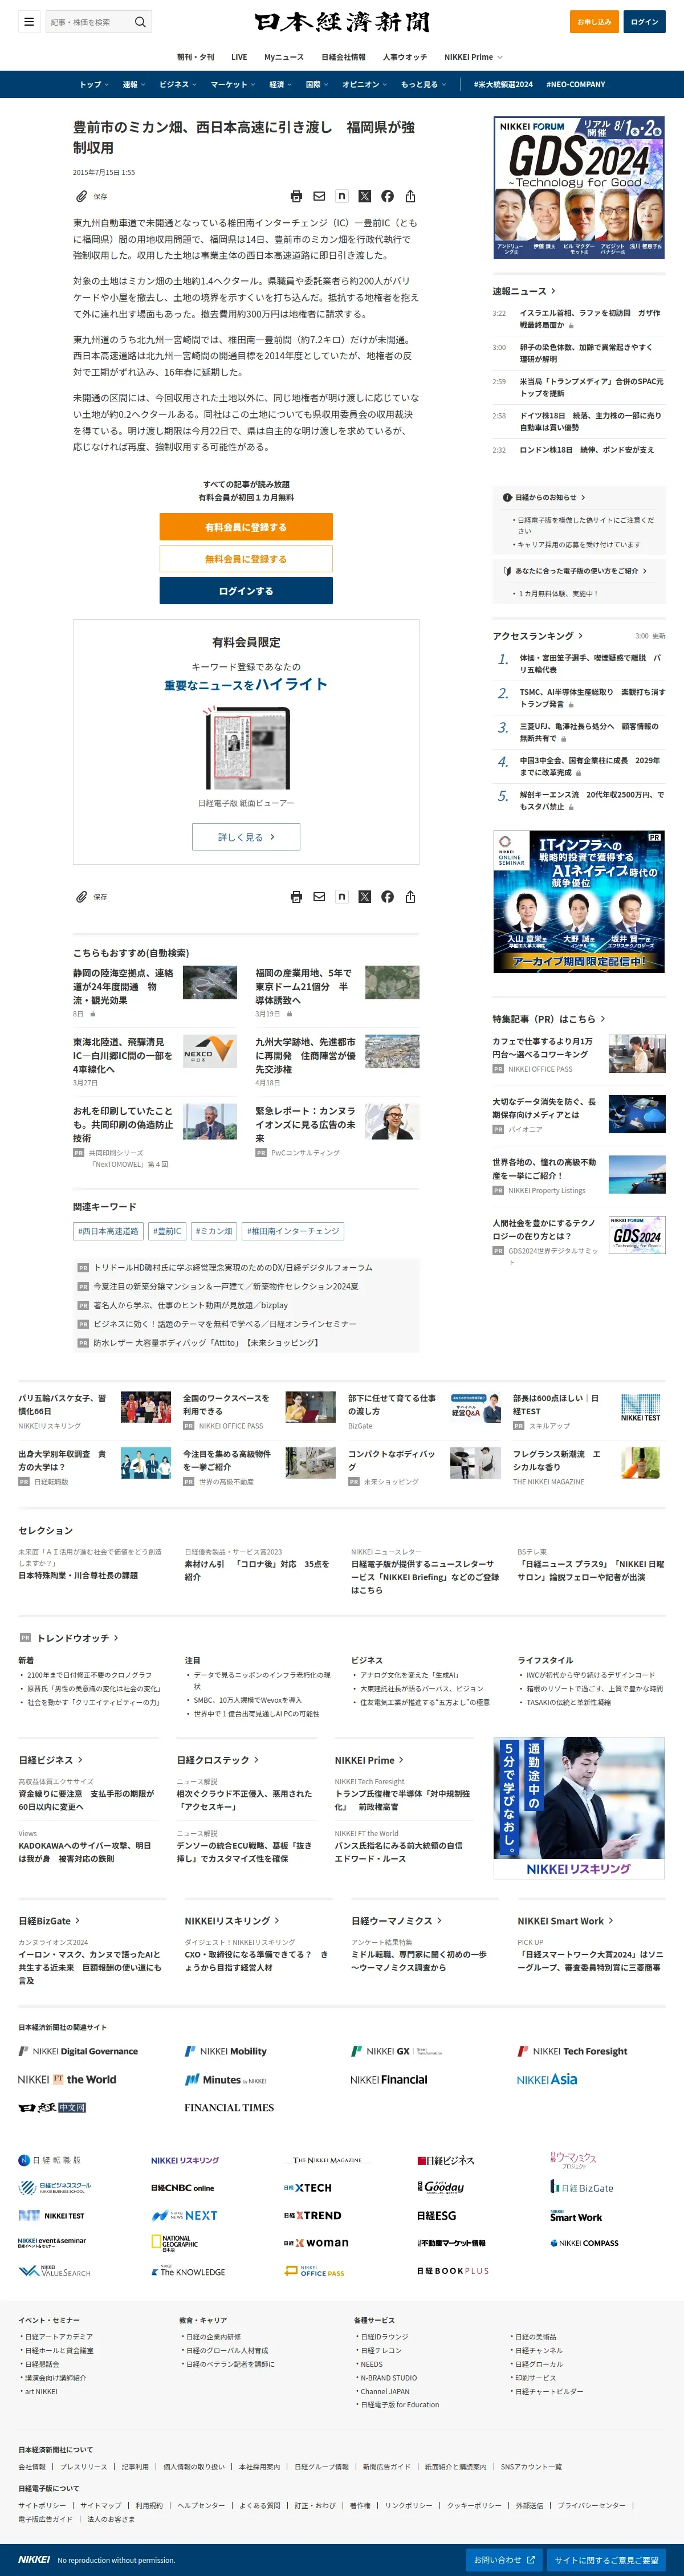
Task: Open the NIKKEI Asia logo link
Action: [x=547, y=2079]
